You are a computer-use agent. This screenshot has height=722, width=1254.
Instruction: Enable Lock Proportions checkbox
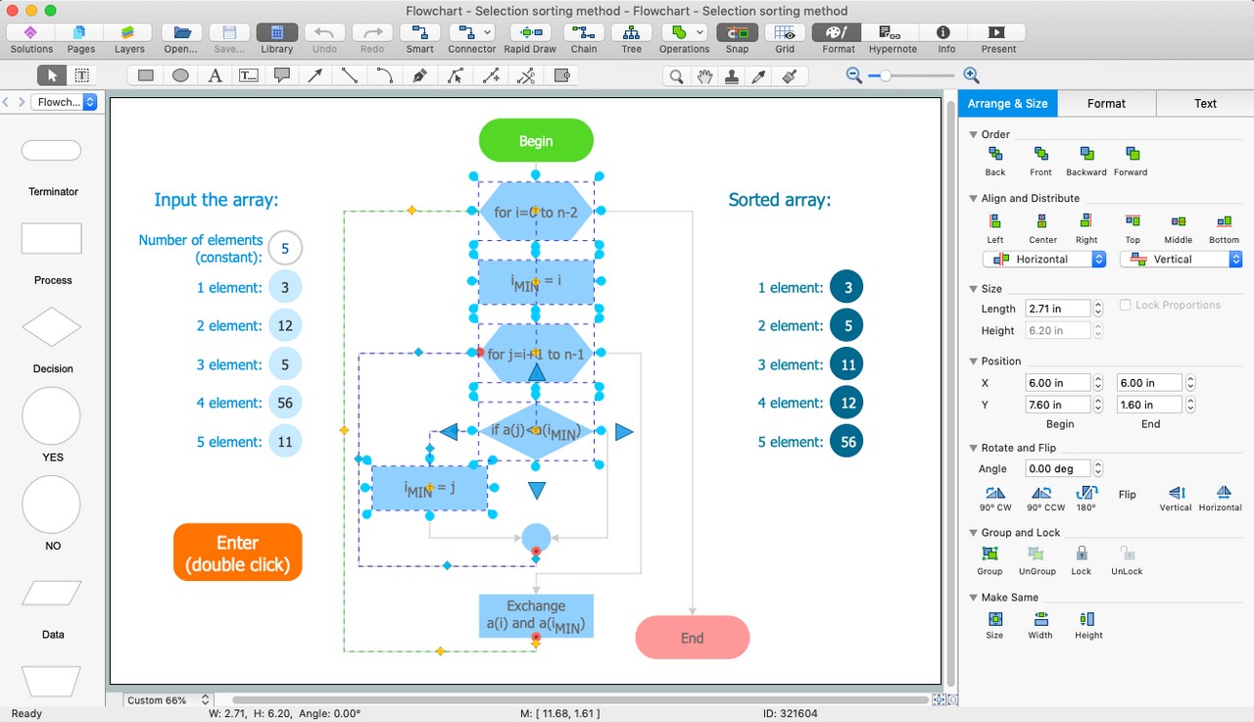1126,306
